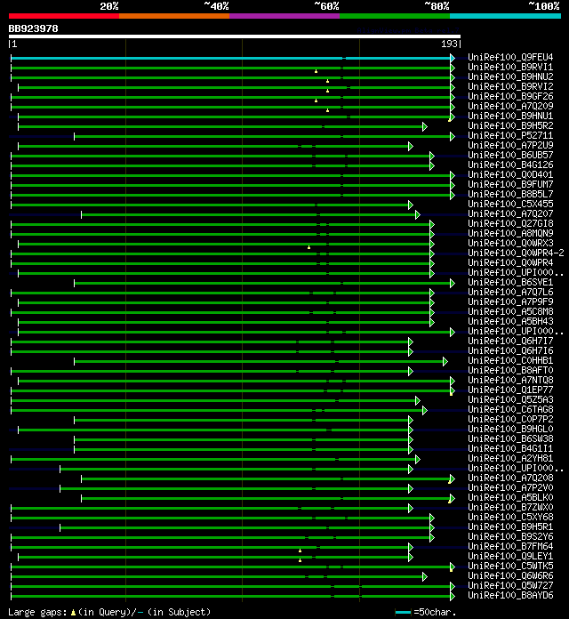This screenshot has width=569, height=619.
Task: Click the red 20% identity legend bar
Action: coord(64,16)
